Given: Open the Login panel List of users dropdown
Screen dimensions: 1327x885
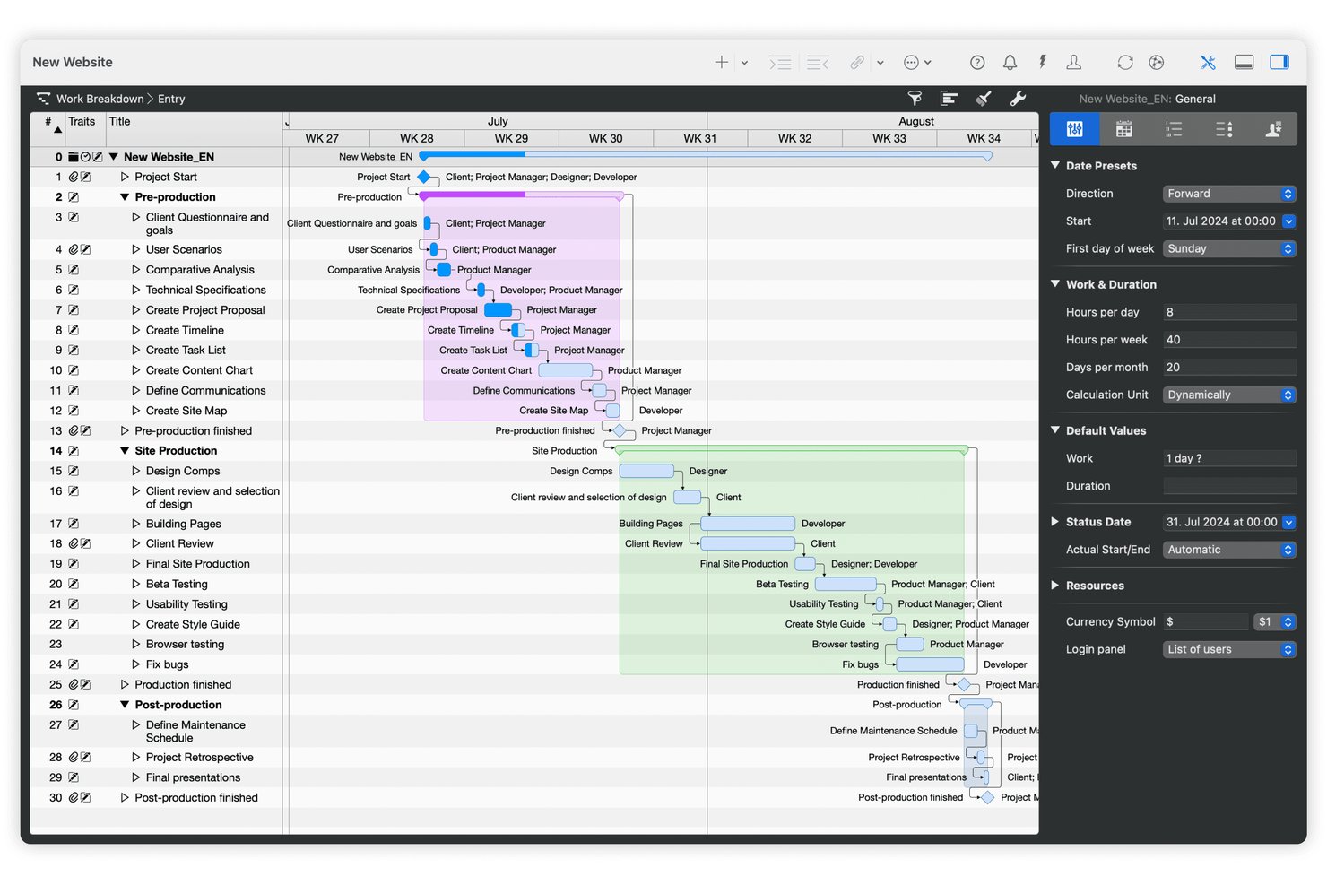Looking at the screenshot, I should [x=1229, y=649].
